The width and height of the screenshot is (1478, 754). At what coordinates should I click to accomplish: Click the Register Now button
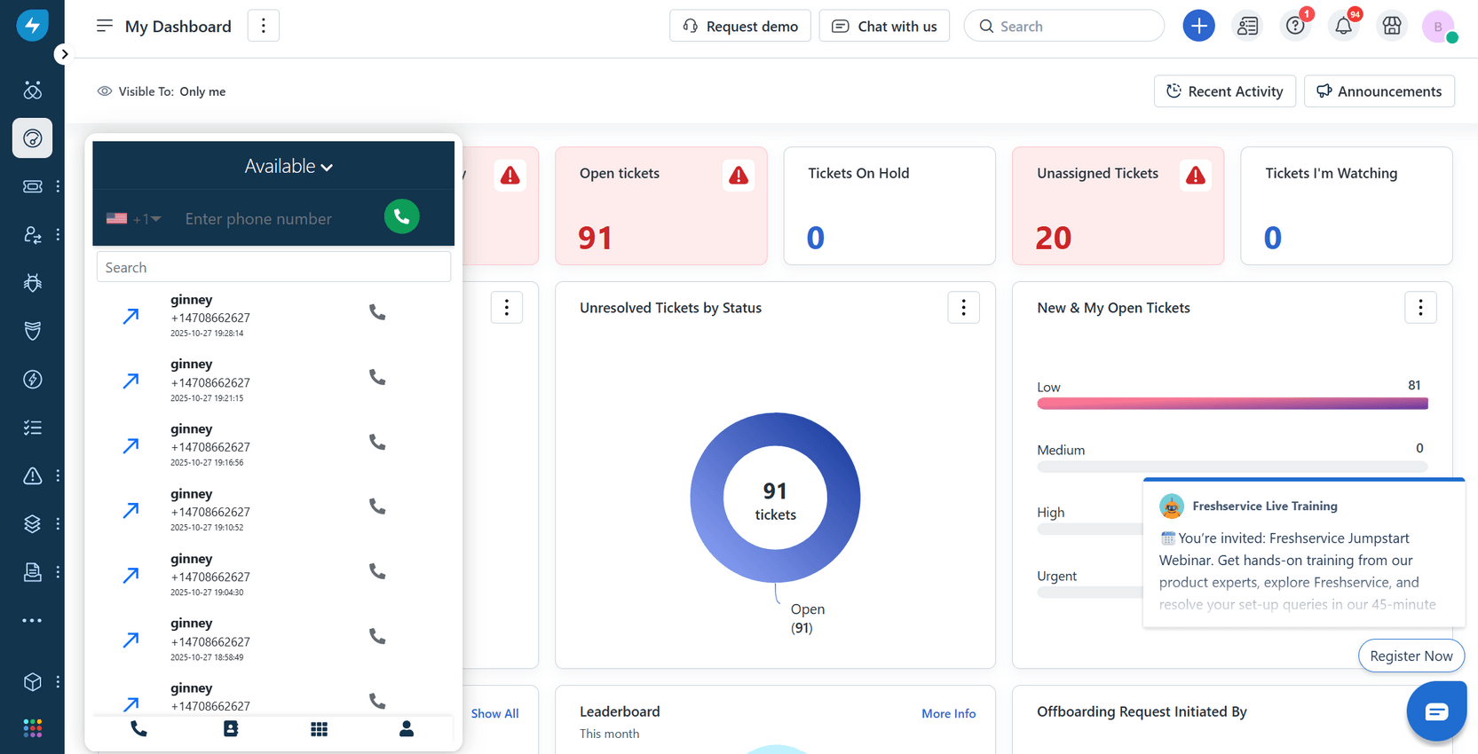pyautogui.click(x=1411, y=656)
